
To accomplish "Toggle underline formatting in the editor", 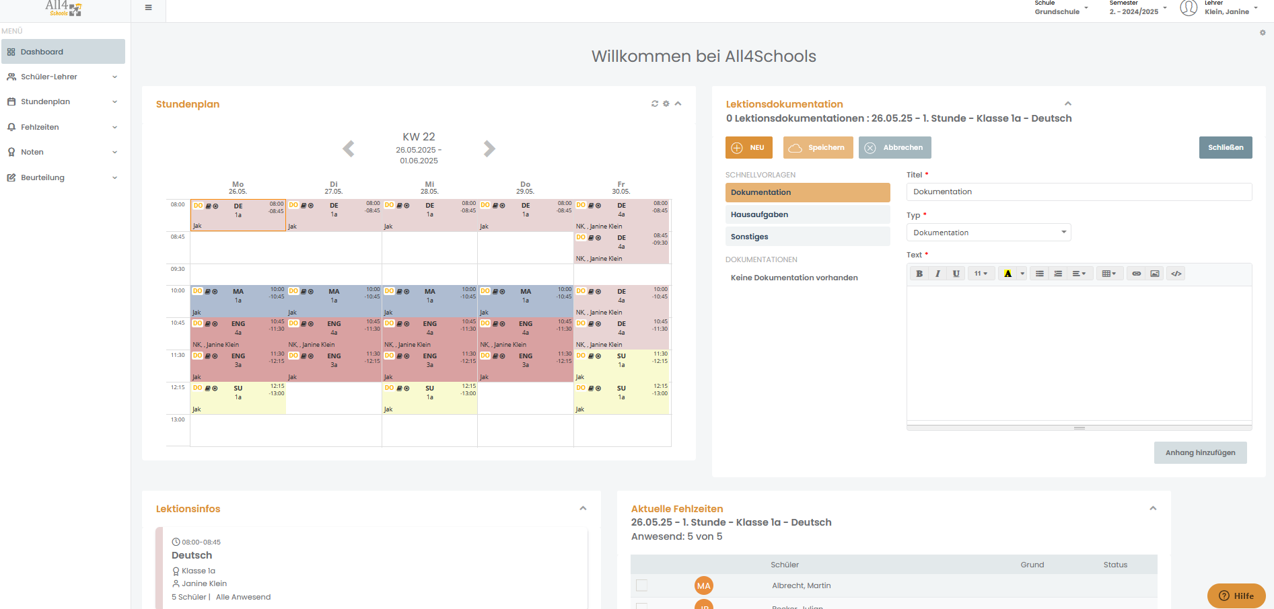I will tap(956, 274).
